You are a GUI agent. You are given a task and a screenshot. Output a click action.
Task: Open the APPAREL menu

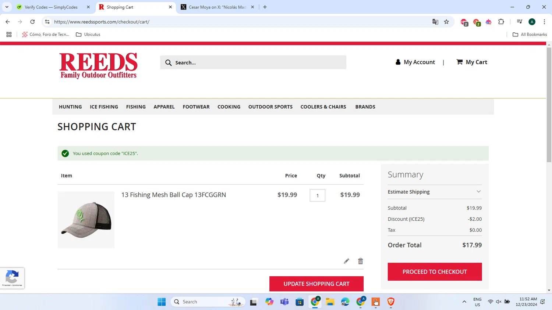(x=164, y=107)
